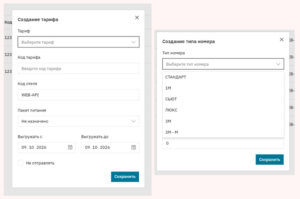Viewport: 300px width, 199px height.
Task: Close the Создание типа номера dialog
Action: pyautogui.click(x=282, y=39)
